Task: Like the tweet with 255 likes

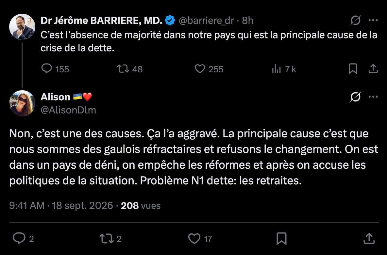Action: (x=200, y=69)
